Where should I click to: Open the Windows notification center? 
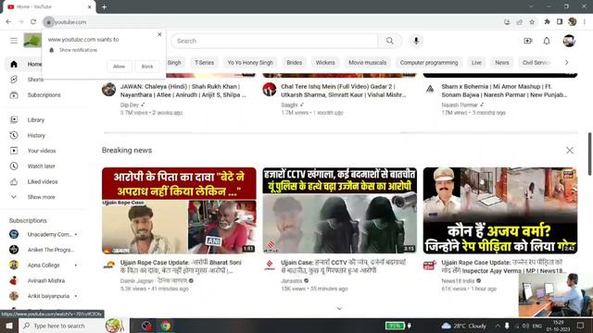pos(581,326)
